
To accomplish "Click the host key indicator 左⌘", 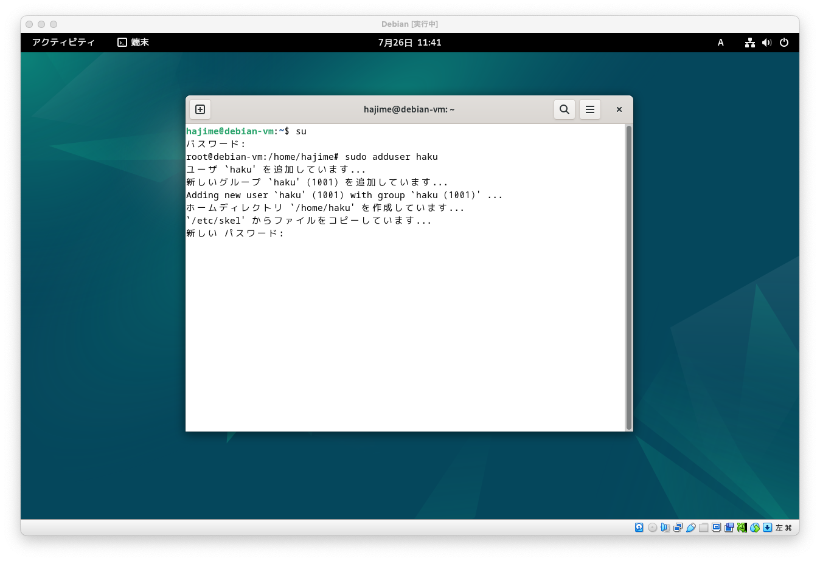I will pos(784,528).
